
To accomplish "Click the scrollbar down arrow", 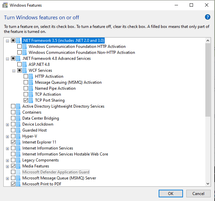I will tap(208, 184).
